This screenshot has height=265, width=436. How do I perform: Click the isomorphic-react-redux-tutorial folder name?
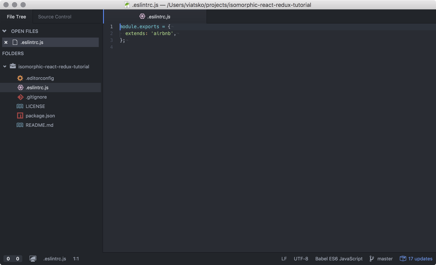click(54, 67)
